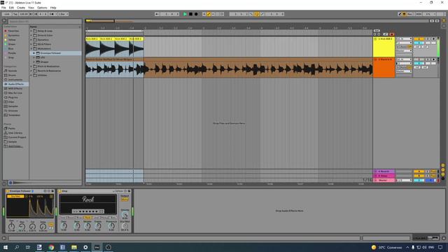
Task: Expand the Reverb & Resonance folder
Action: pos(31,71)
